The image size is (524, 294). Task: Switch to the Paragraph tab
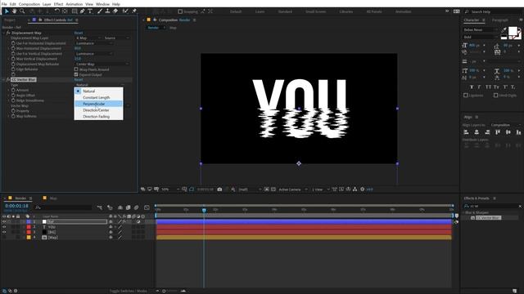500,20
